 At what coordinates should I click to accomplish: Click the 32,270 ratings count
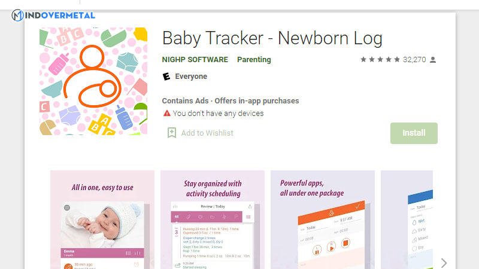click(414, 60)
